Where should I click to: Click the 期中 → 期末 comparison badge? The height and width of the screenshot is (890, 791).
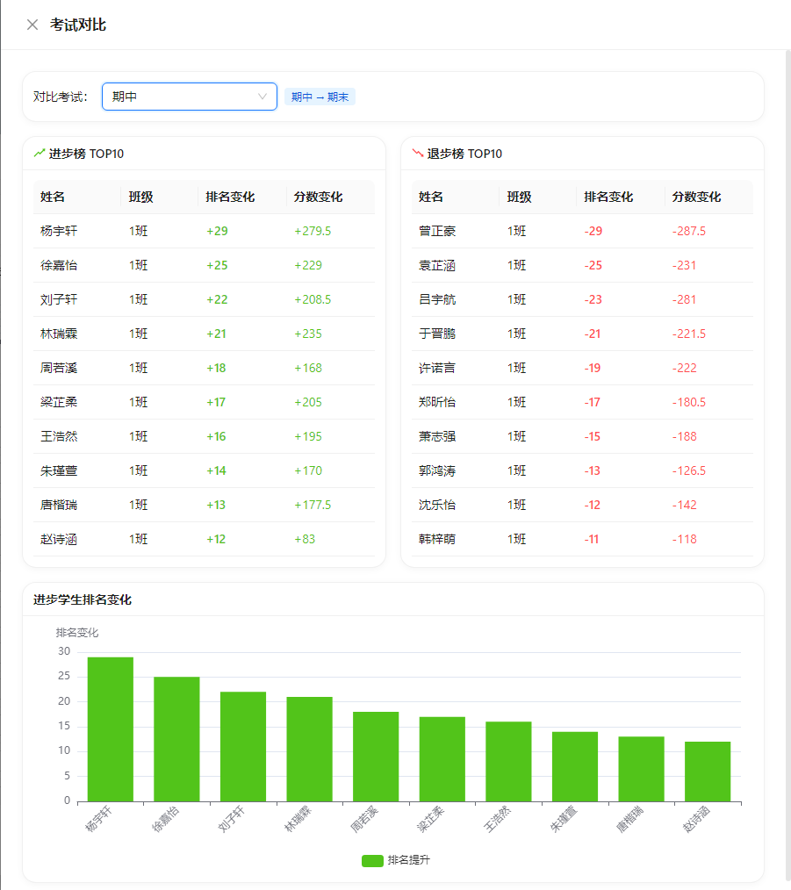(319, 97)
